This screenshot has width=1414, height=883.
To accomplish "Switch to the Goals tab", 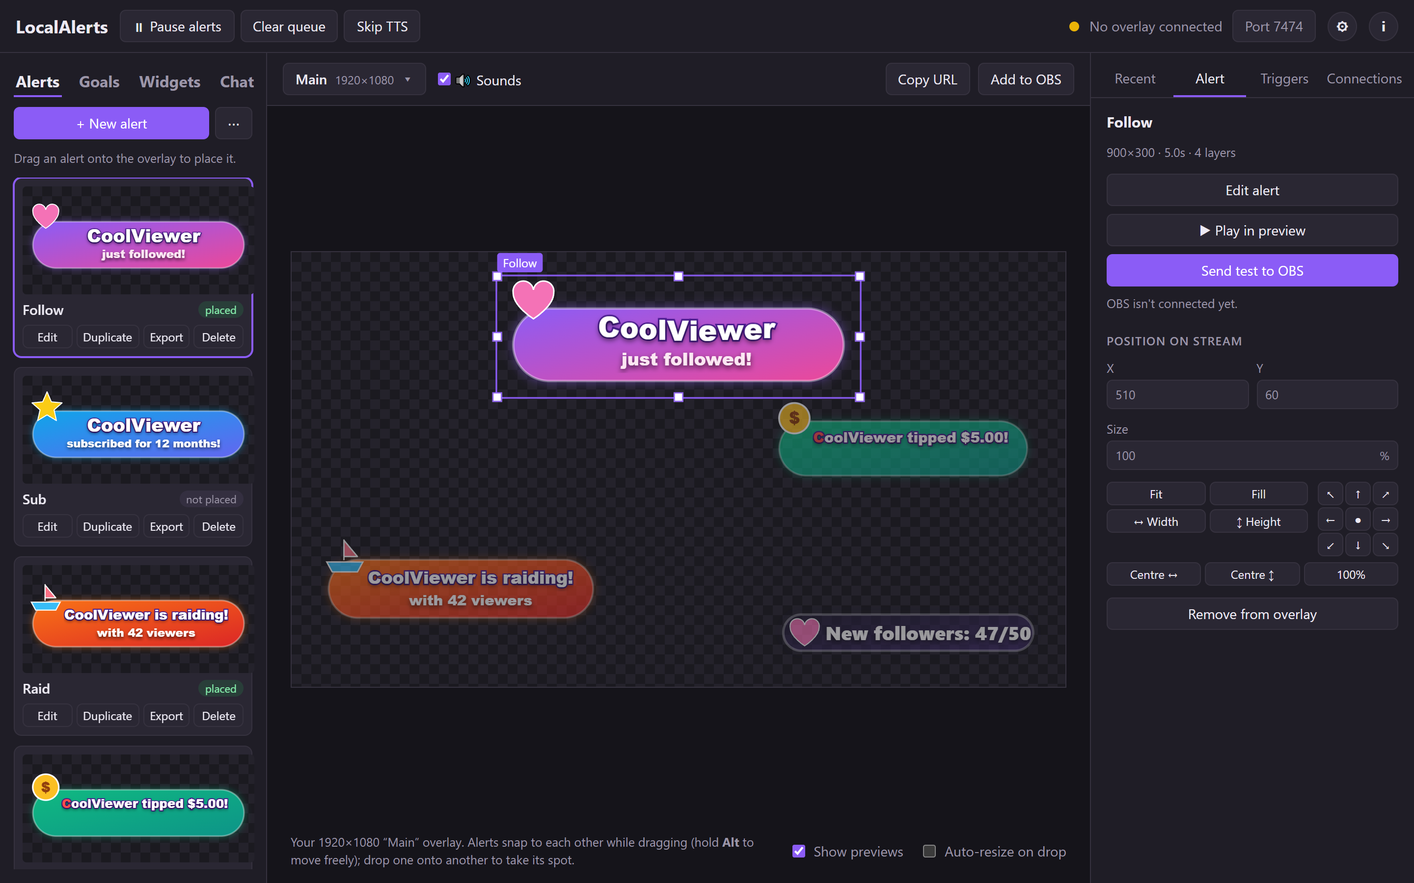I will pyautogui.click(x=99, y=82).
